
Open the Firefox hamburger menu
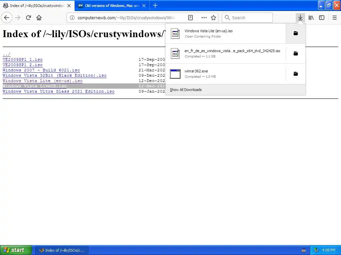click(x=334, y=18)
